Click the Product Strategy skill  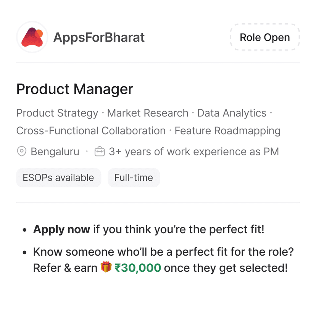(57, 113)
